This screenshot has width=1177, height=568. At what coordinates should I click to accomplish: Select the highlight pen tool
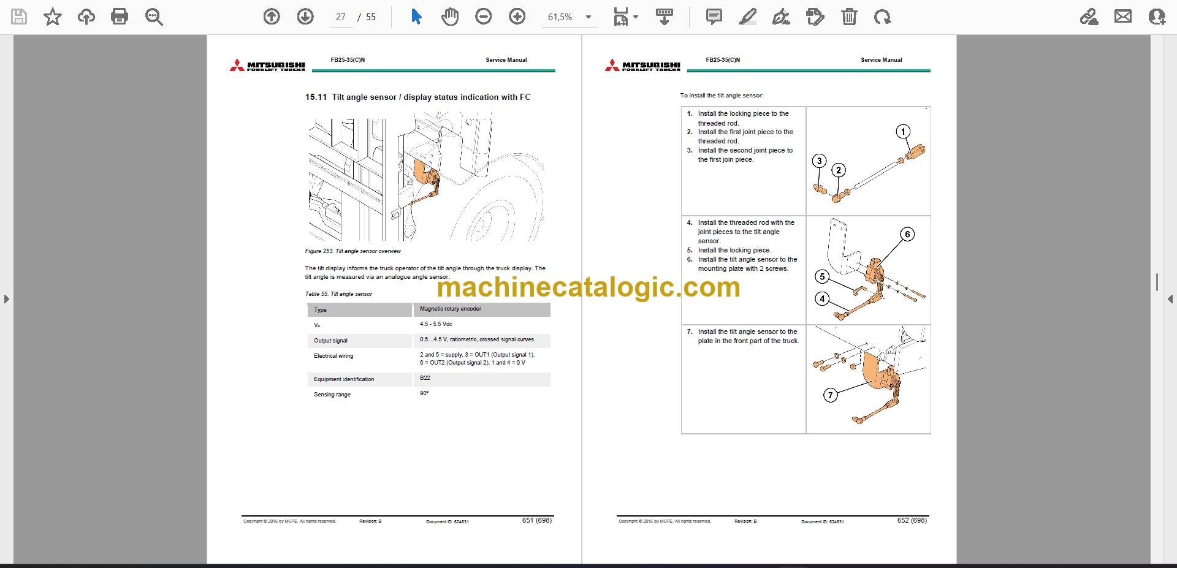click(747, 17)
